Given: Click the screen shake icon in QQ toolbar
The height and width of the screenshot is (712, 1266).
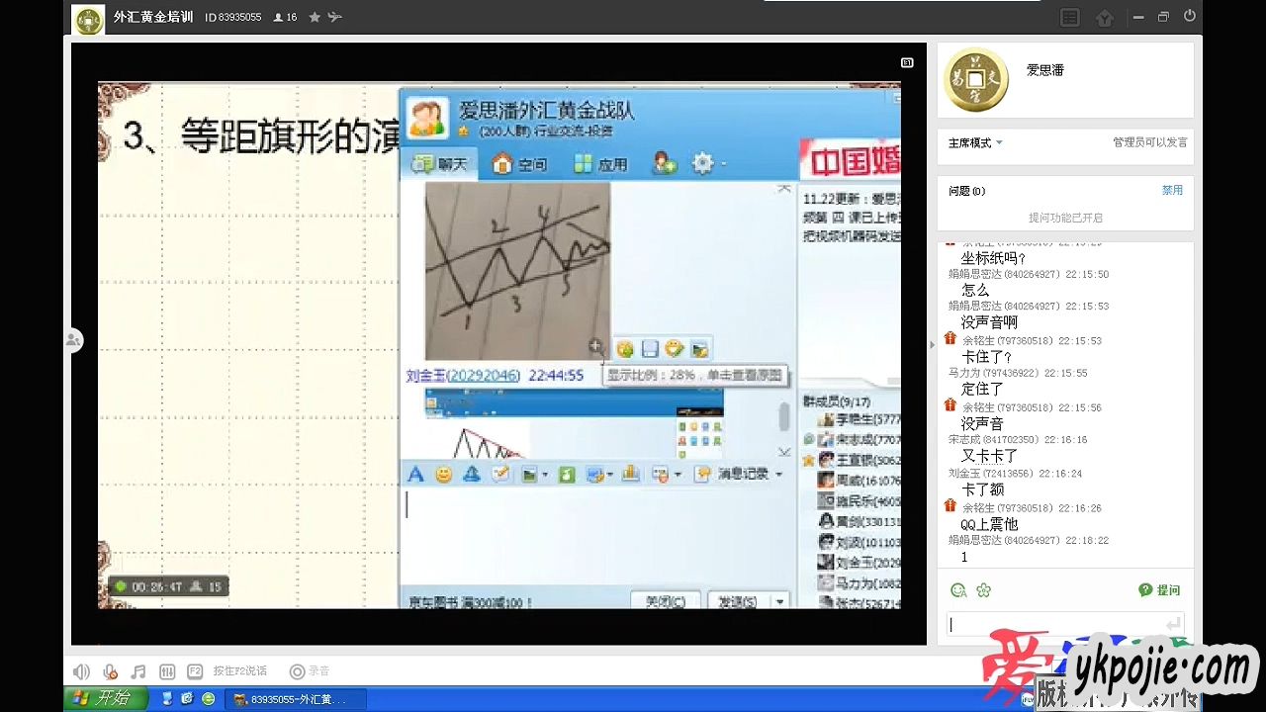Looking at the screenshot, I should (472, 475).
